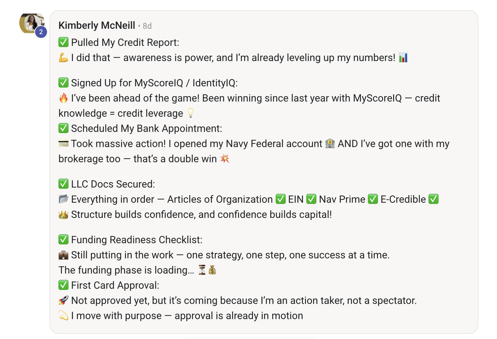Click the bar chart emoji
This screenshot has width=497, height=339.
[403, 58]
